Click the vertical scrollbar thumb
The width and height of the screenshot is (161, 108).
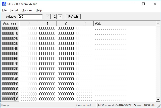pyautogui.click(x=158, y=26)
